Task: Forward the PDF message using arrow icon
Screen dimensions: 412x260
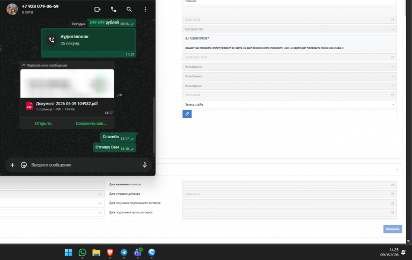Action: point(120,95)
